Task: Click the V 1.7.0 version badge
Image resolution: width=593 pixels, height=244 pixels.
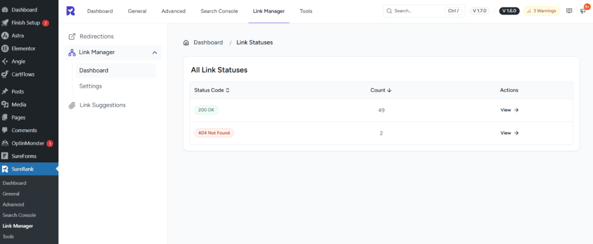Action: [x=479, y=11]
